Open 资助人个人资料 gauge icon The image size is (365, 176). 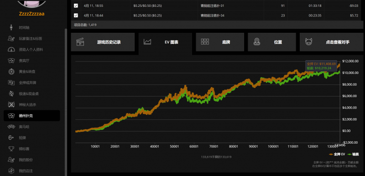[11, 50]
